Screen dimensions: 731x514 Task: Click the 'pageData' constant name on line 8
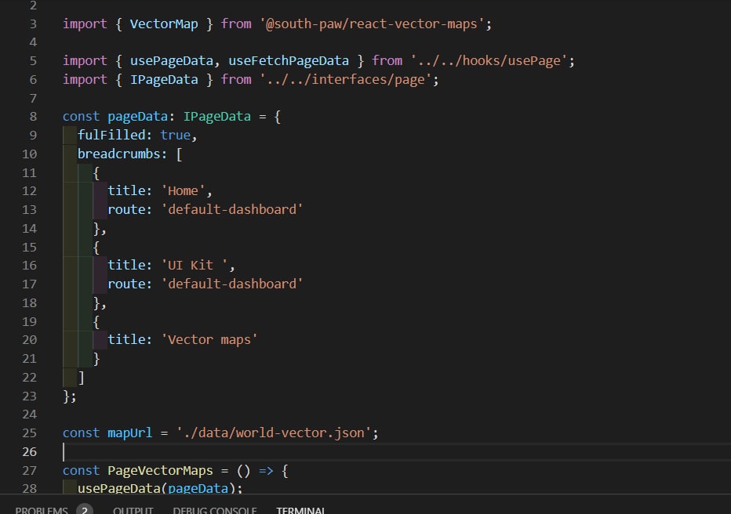[x=137, y=117]
